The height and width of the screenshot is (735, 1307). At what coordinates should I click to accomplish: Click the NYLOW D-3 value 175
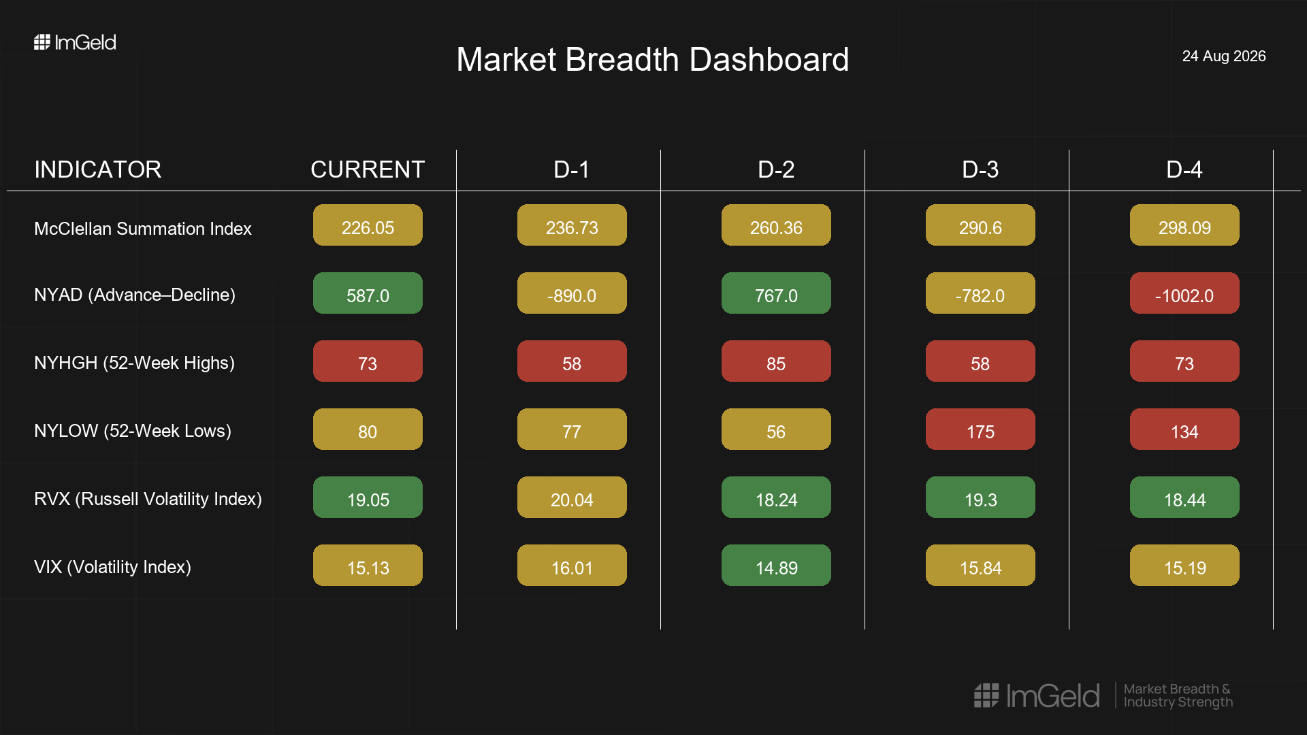point(980,429)
